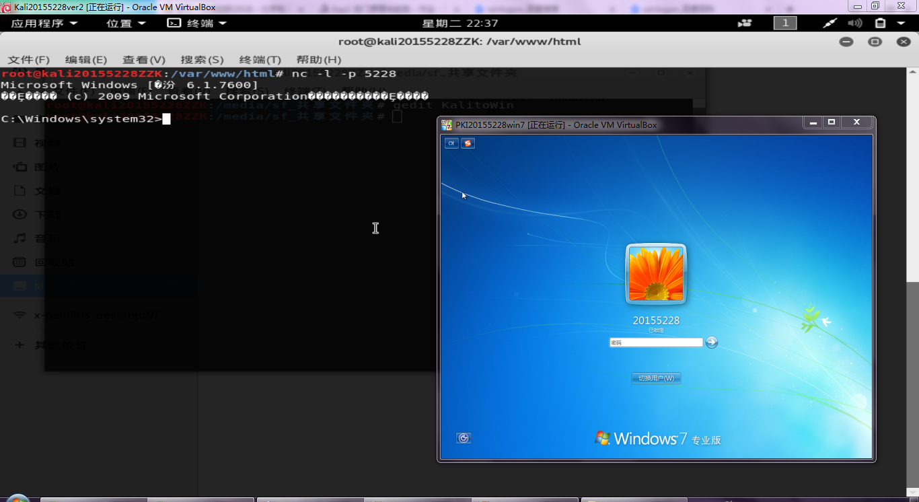Minimize the outer Kali20155228ver2 VirtualBox window

[x=857, y=5]
